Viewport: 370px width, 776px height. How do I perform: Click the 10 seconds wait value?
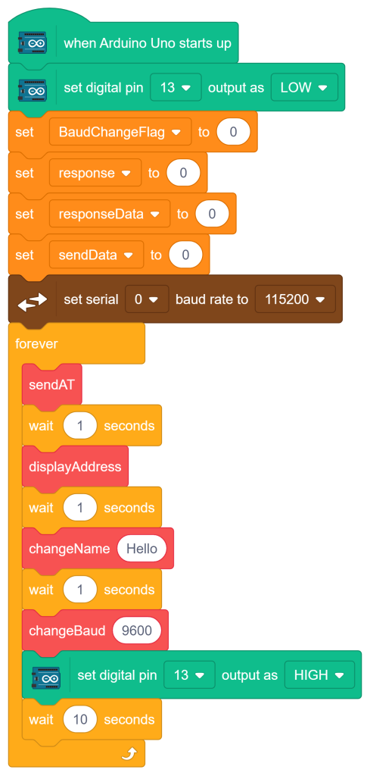pyautogui.click(x=80, y=720)
